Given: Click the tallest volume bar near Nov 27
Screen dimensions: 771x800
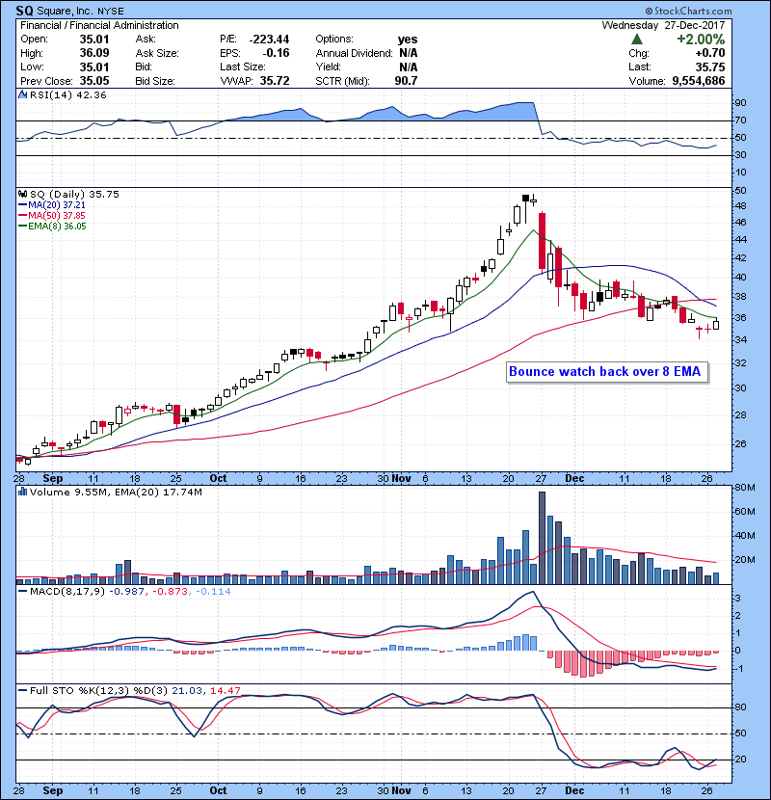Looking at the screenshot, I should pyautogui.click(x=542, y=538).
